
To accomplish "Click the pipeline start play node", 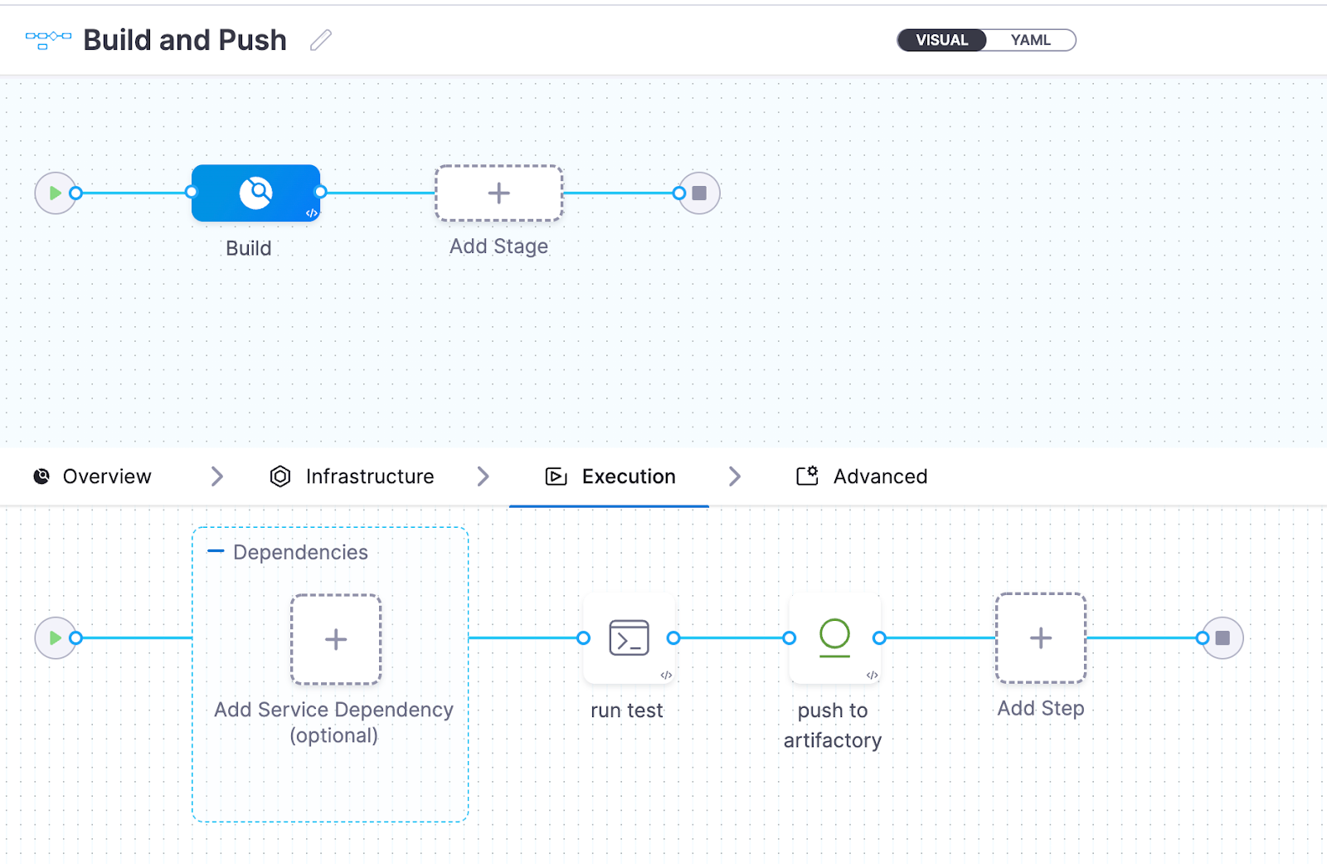I will coord(55,193).
